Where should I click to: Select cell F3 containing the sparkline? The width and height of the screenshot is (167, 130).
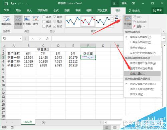tap(88, 57)
